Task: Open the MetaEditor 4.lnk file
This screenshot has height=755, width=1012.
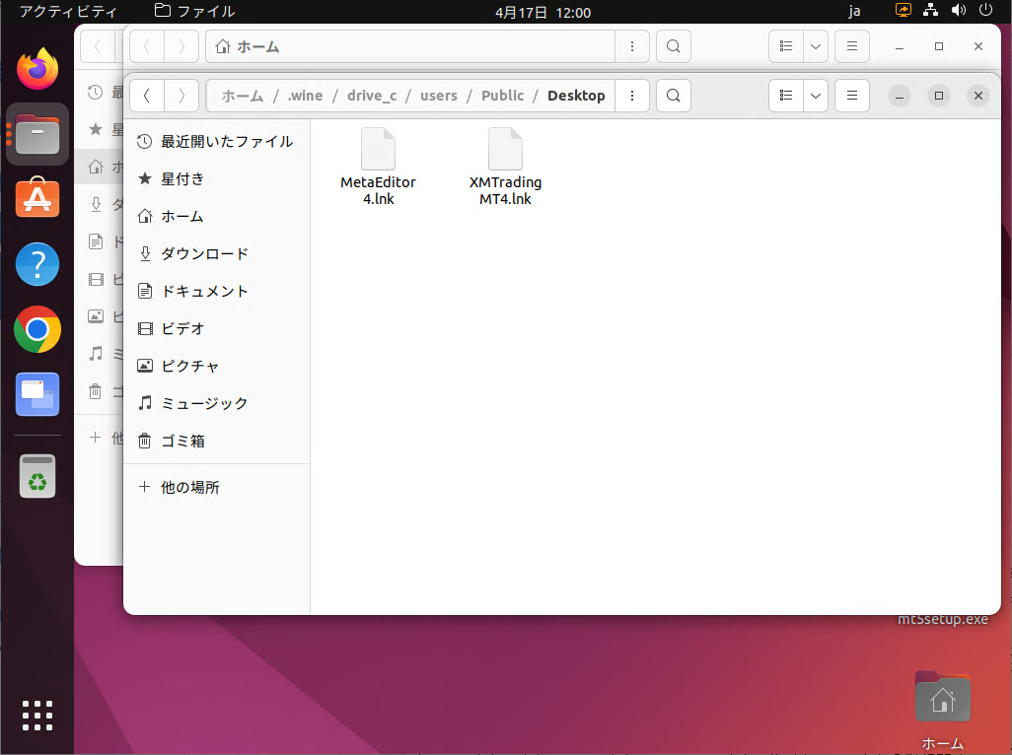Action: 378,166
